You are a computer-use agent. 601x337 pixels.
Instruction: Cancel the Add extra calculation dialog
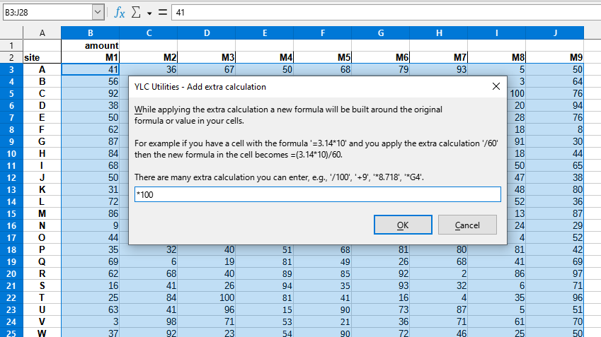[467, 225]
